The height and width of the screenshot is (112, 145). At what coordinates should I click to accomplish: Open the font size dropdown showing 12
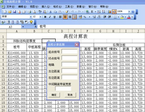[40, 17]
